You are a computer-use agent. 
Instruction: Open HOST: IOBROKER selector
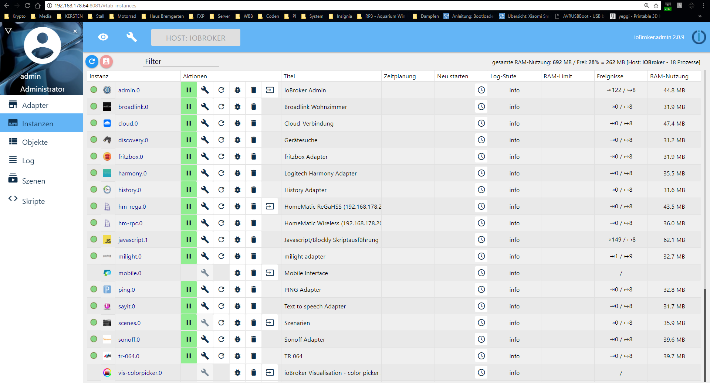[196, 38]
